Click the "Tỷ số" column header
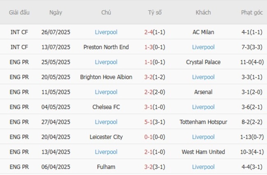This screenshot has height=175, width=267. [x=155, y=12]
